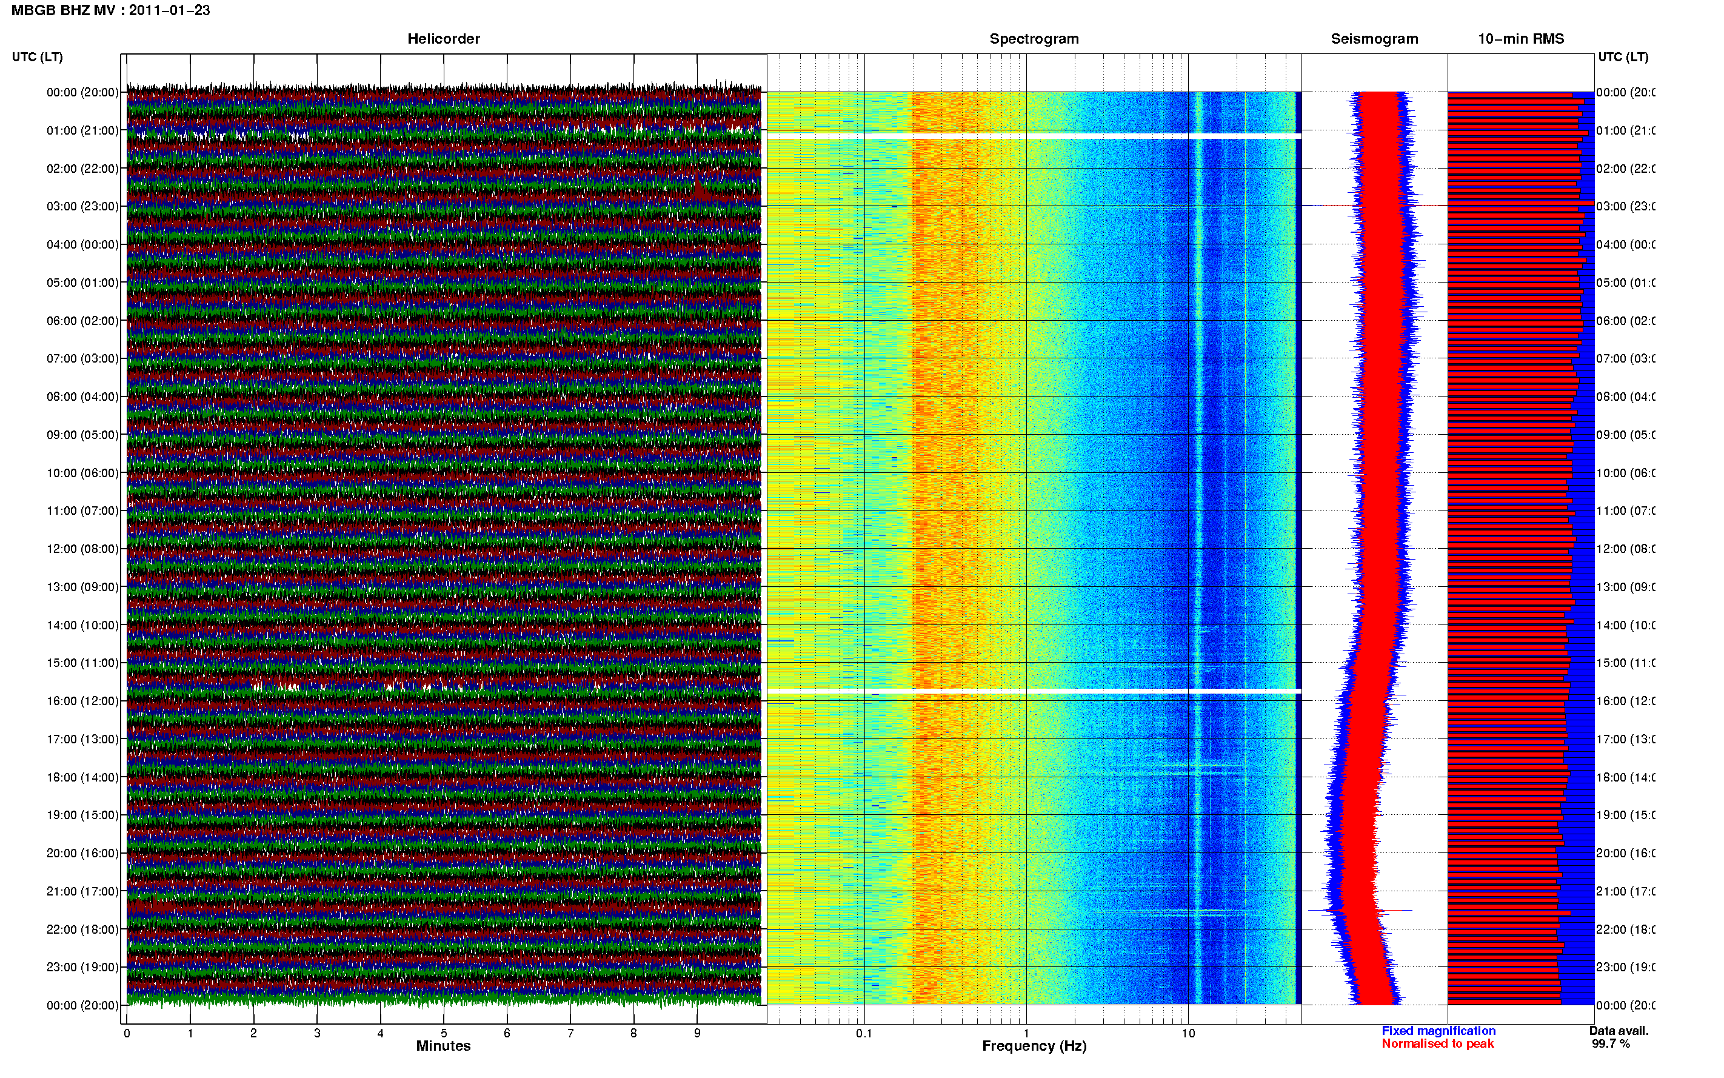The image size is (1724, 1078).
Task: Click the left 14:00 (10:00) time label
Action: [x=82, y=625]
